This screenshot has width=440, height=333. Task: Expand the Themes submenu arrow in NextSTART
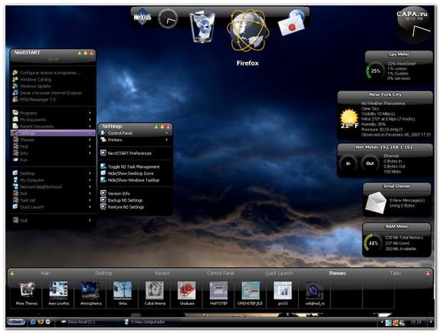pyautogui.click(x=90, y=140)
